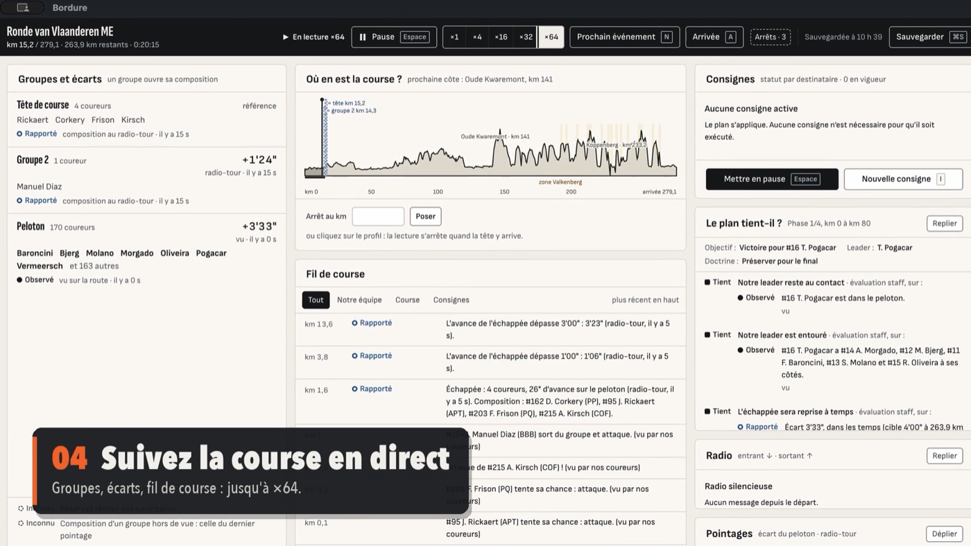Click the Poser button
The image size is (971, 546).
pos(425,216)
